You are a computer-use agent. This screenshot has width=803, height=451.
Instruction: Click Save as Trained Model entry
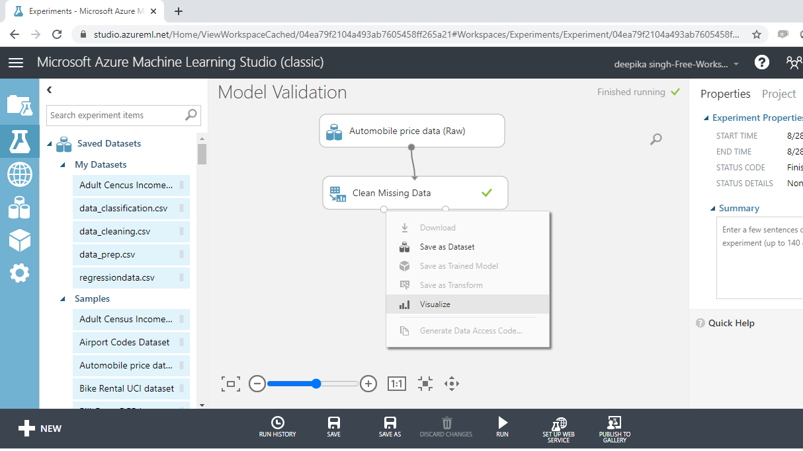pos(468,266)
